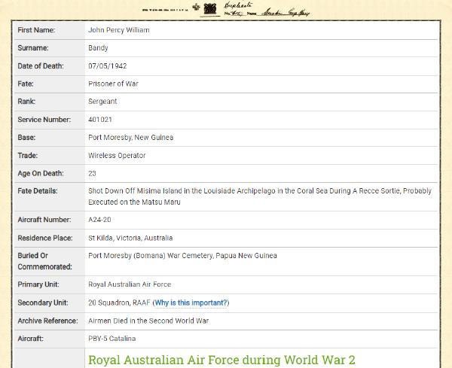Click archive reference 'Airmen Died in the Second World War'
This screenshot has width=452, height=368.
(148, 321)
